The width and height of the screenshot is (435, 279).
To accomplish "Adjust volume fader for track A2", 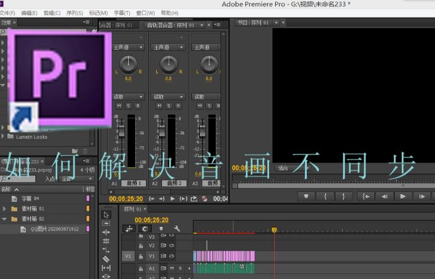I will (x=162, y=131).
